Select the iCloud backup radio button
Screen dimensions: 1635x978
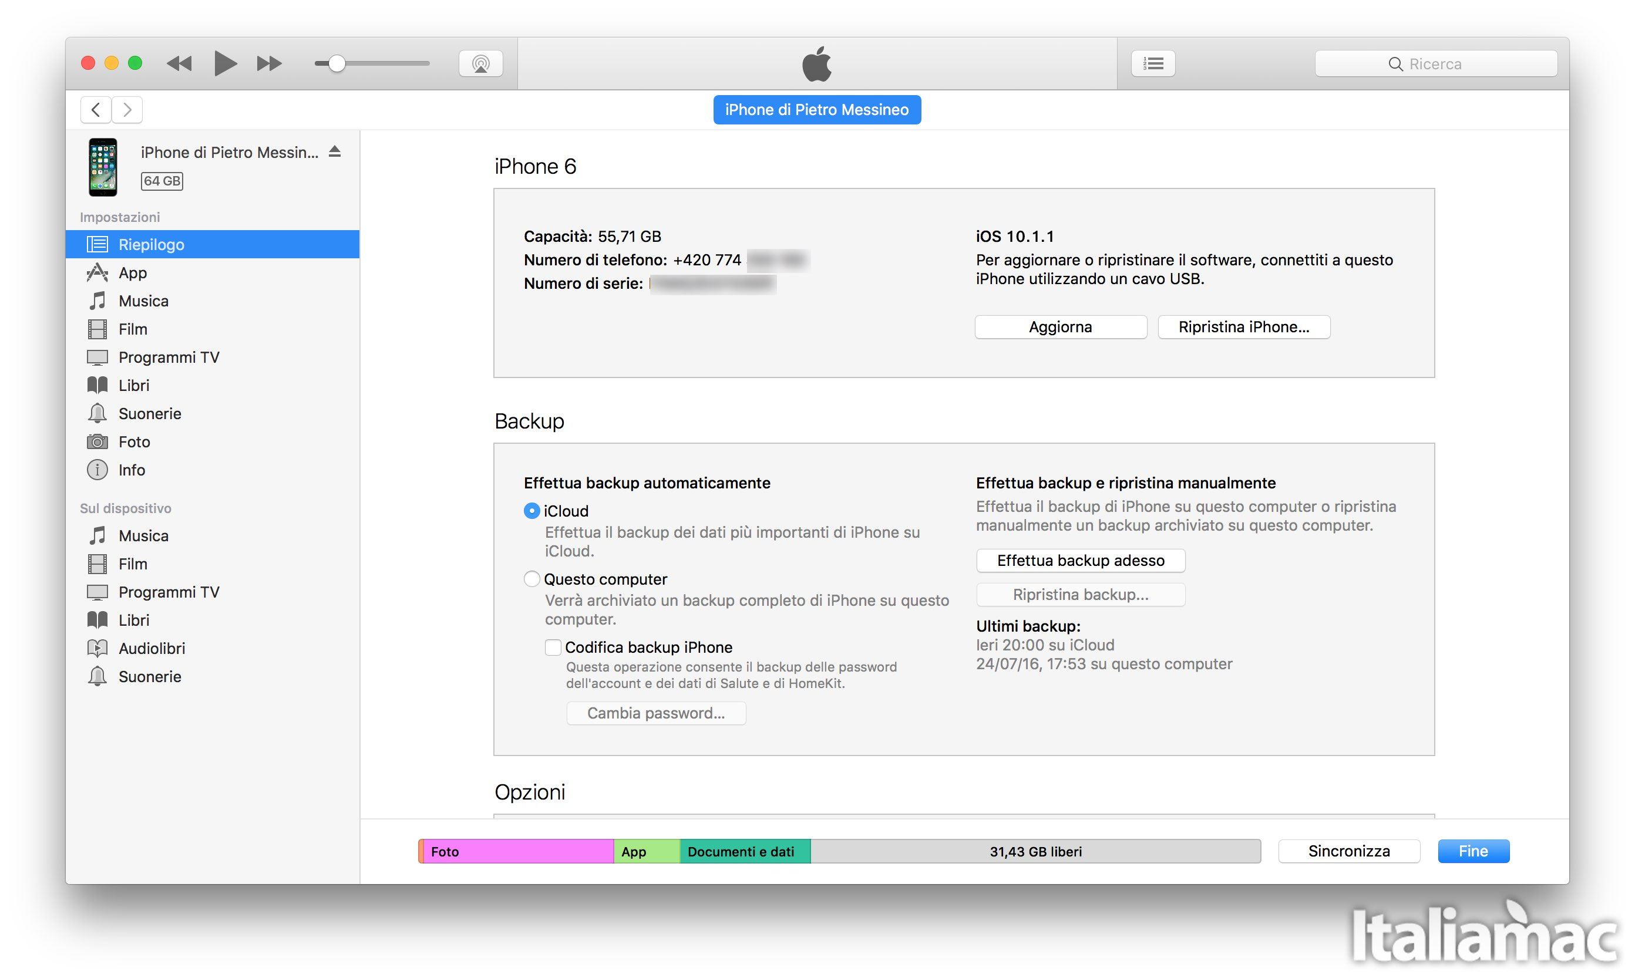pos(531,511)
